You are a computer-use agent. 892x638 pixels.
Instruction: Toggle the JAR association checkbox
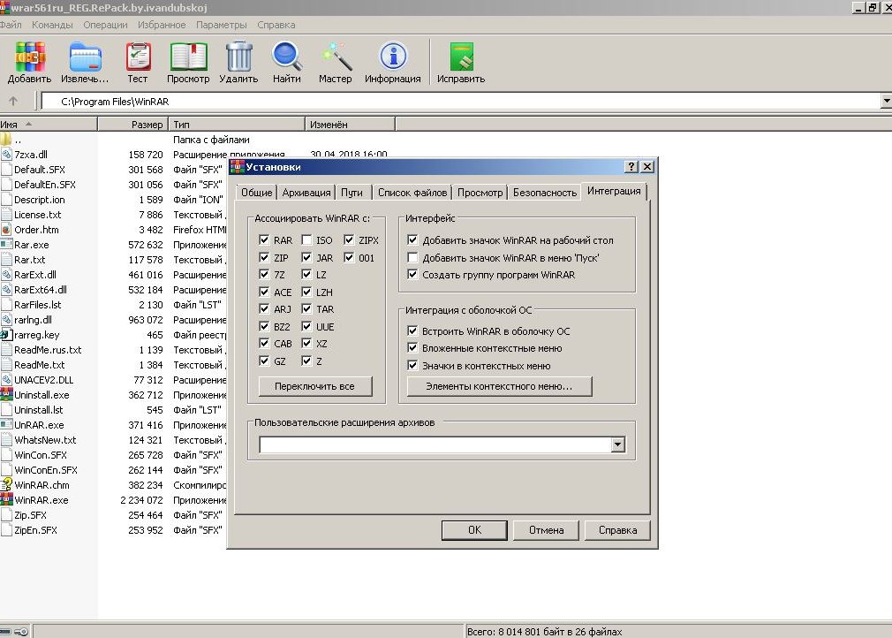pyautogui.click(x=306, y=257)
